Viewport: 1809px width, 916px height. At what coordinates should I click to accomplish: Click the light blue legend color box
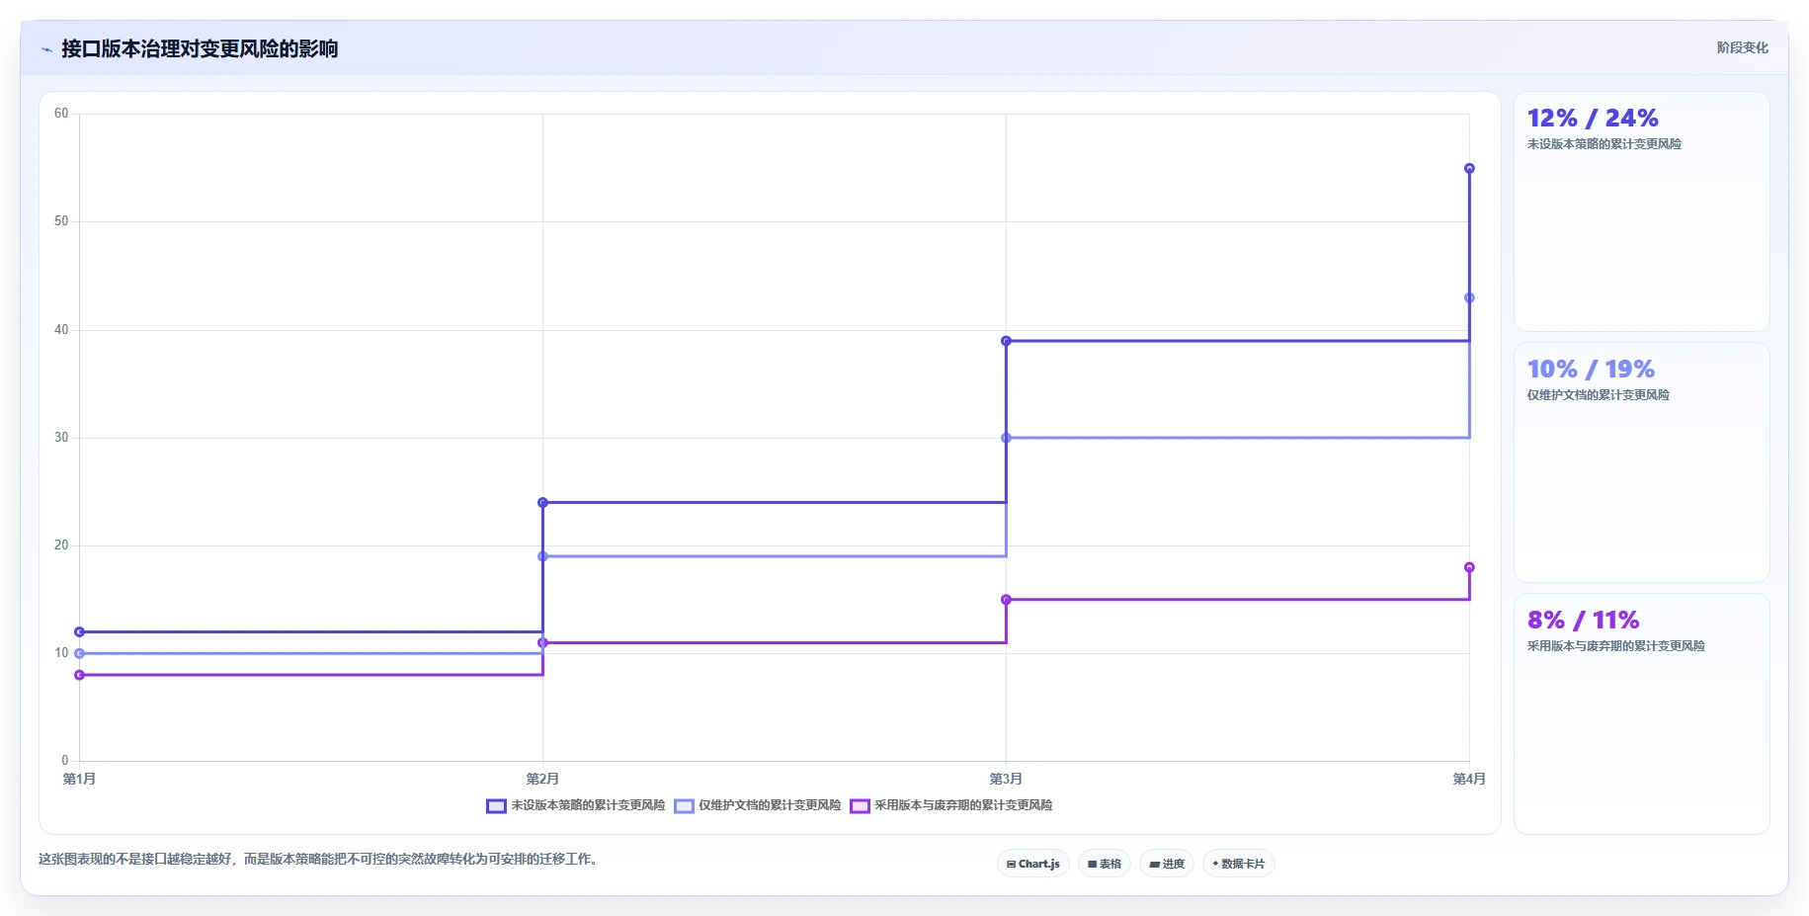click(684, 806)
